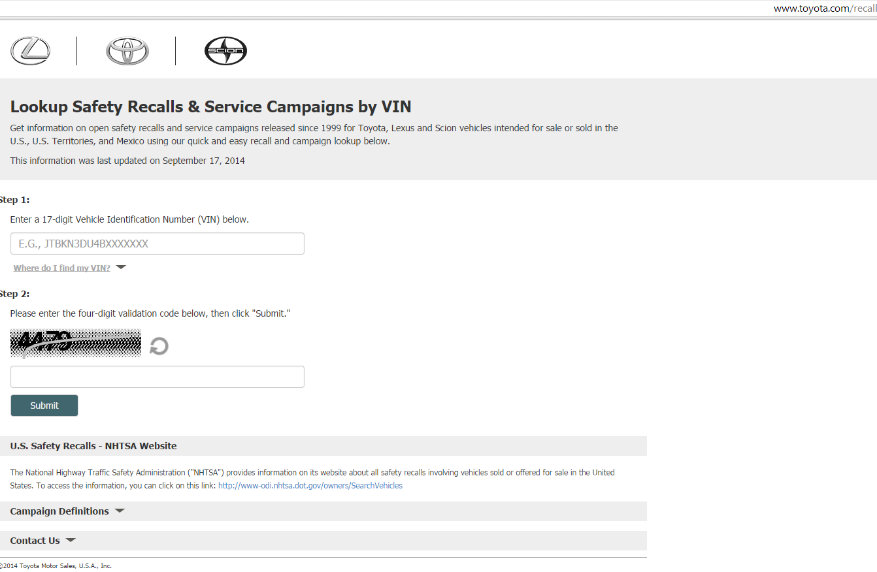Focus the validation code input field
Image resolution: width=877 pixels, height=572 pixels.
tap(157, 377)
